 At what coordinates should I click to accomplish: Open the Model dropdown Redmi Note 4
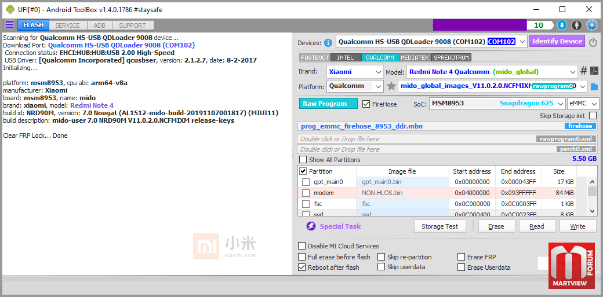(x=492, y=71)
